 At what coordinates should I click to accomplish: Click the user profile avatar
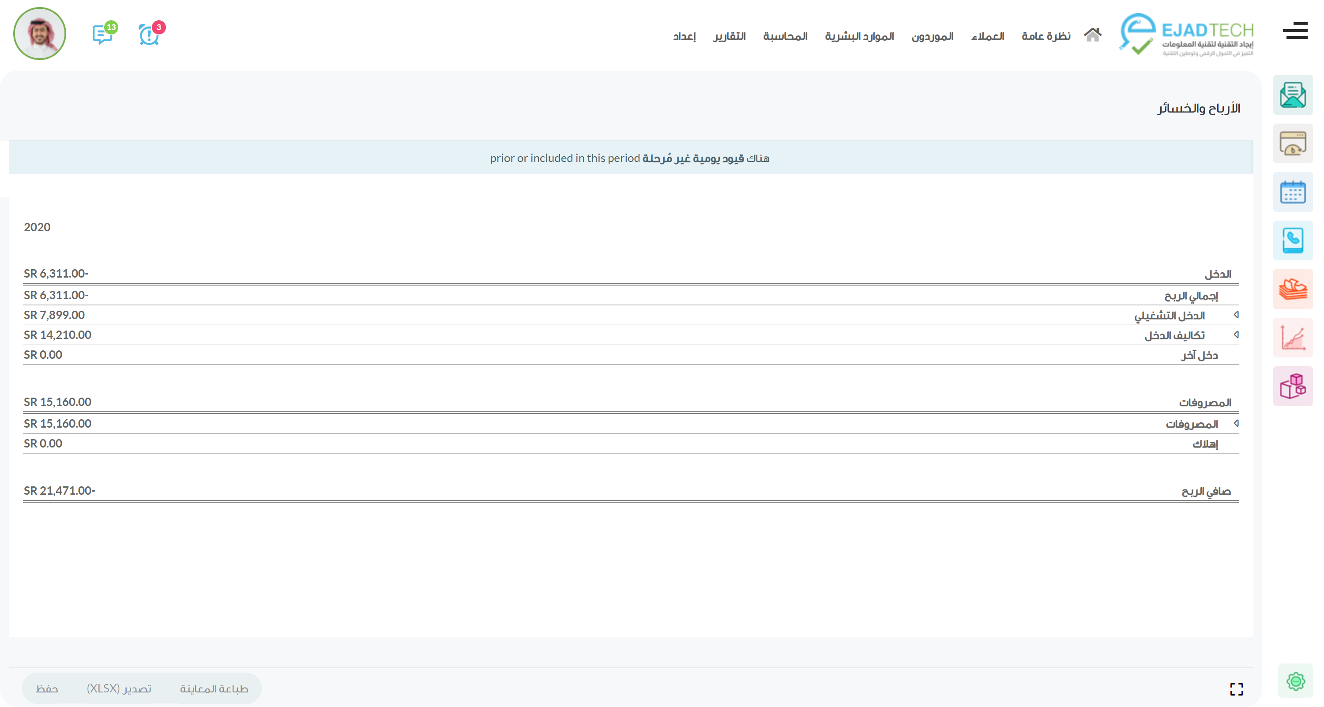tap(40, 34)
